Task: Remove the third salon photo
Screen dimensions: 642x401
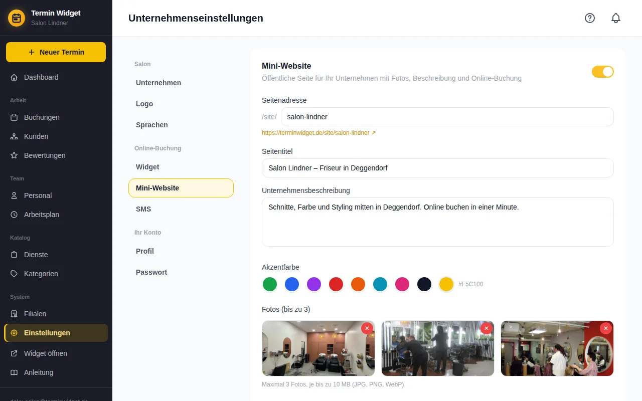Action: 606,328
